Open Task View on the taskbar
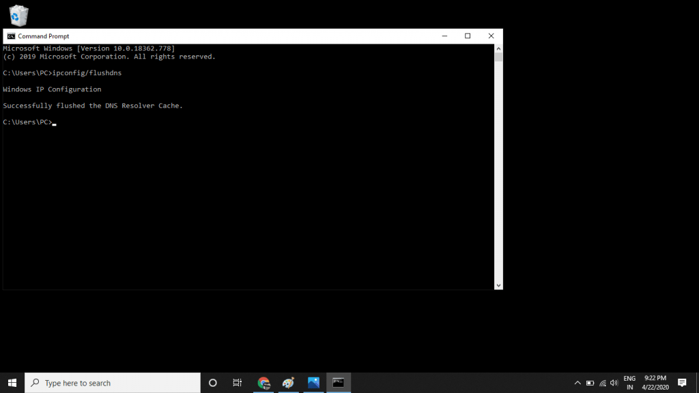 pyautogui.click(x=237, y=383)
